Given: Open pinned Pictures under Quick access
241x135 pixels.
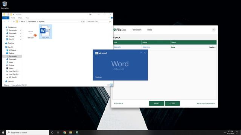Looking at the screenshot, I should tap(12, 36).
